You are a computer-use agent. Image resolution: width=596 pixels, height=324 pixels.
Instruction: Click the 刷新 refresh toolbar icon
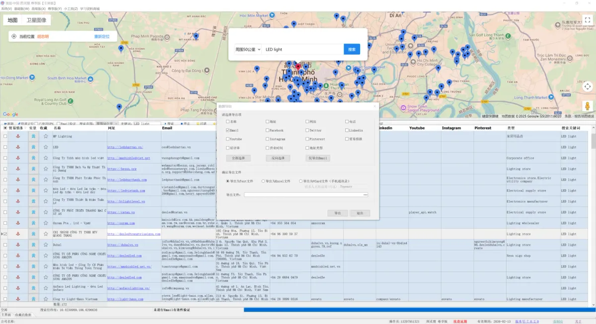click(x=8, y=124)
